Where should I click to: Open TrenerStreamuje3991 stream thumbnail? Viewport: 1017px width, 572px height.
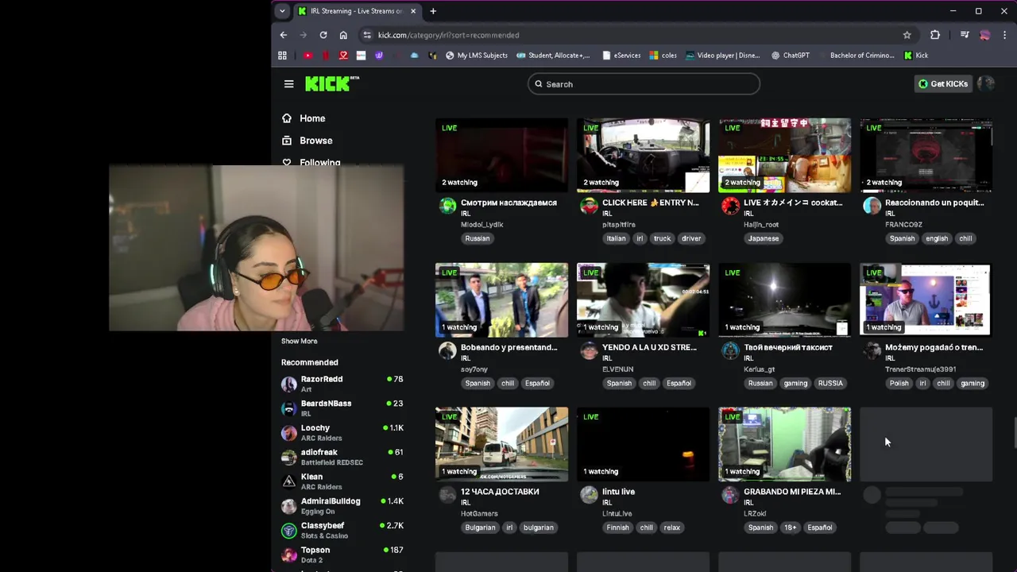[x=926, y=300]
